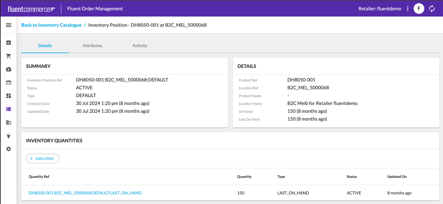
Task: Open the dashboard tiles icon in sidebar
Action: [x=9, y=96]
